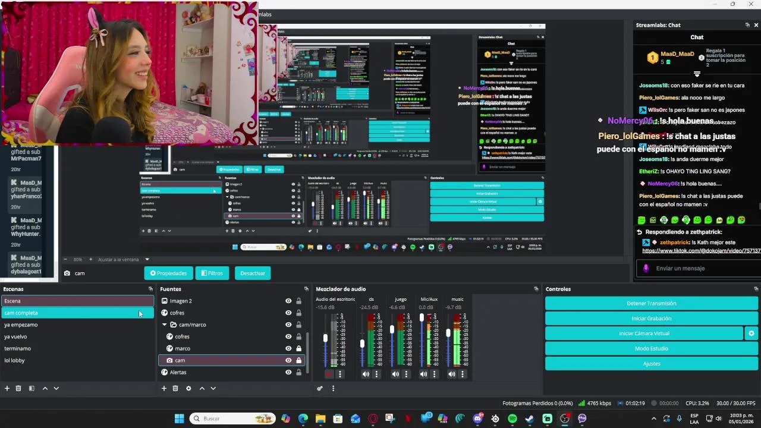Viewport: 761px width, 428px height.
Task: Open File Explorer from the taskbar
Action: tap(320, 418)
